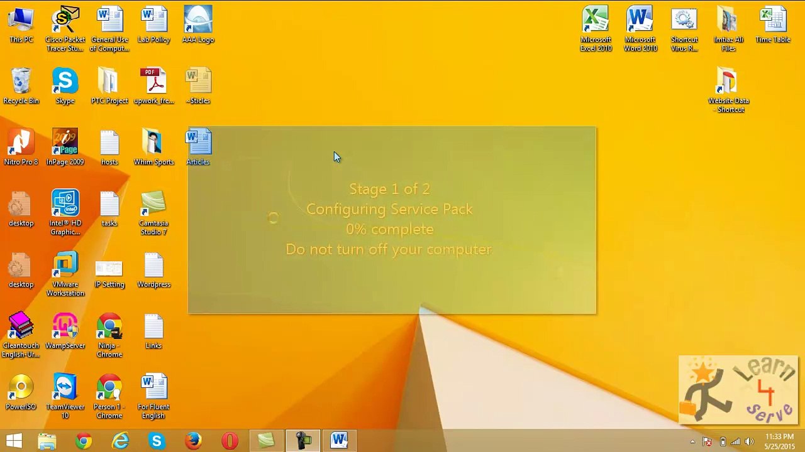Select the InPage 2009 shortcut
Viewport: 805px width, 452px height.
pos(65,148)
